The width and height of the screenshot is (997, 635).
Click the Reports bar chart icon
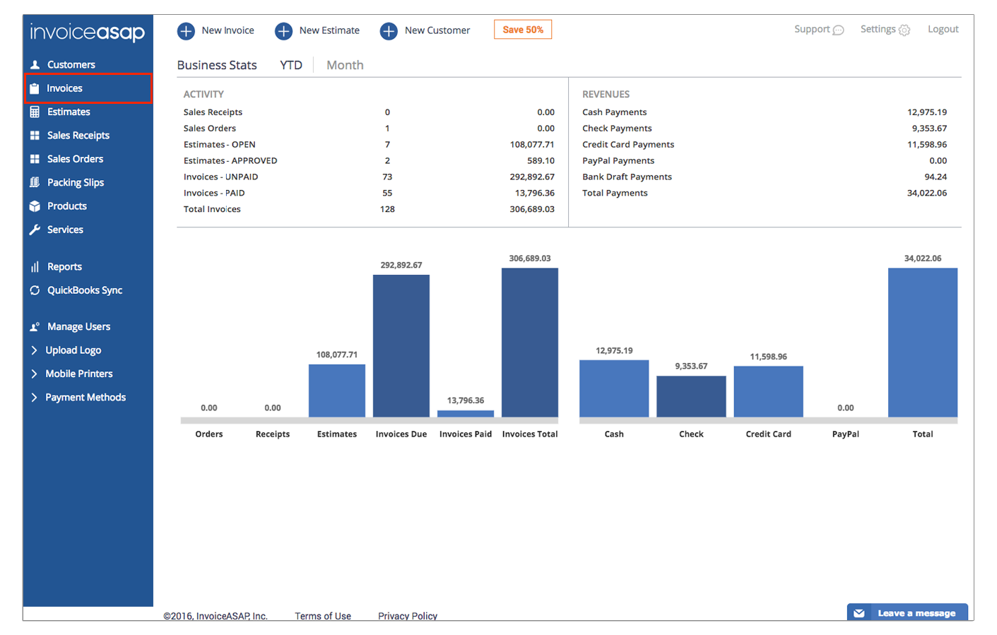(x=35, y=267)
